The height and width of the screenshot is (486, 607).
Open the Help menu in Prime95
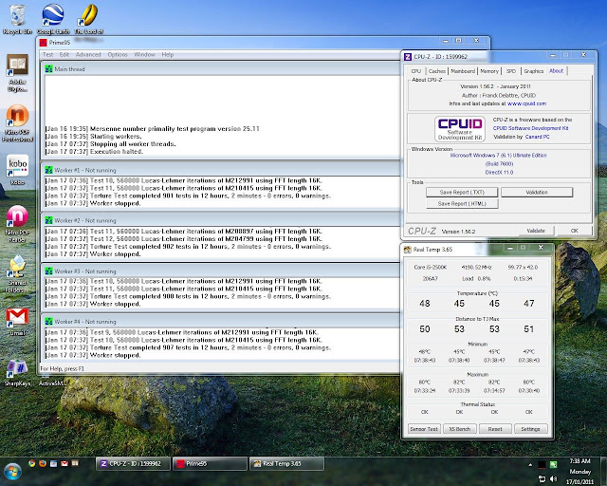(168, 55)
